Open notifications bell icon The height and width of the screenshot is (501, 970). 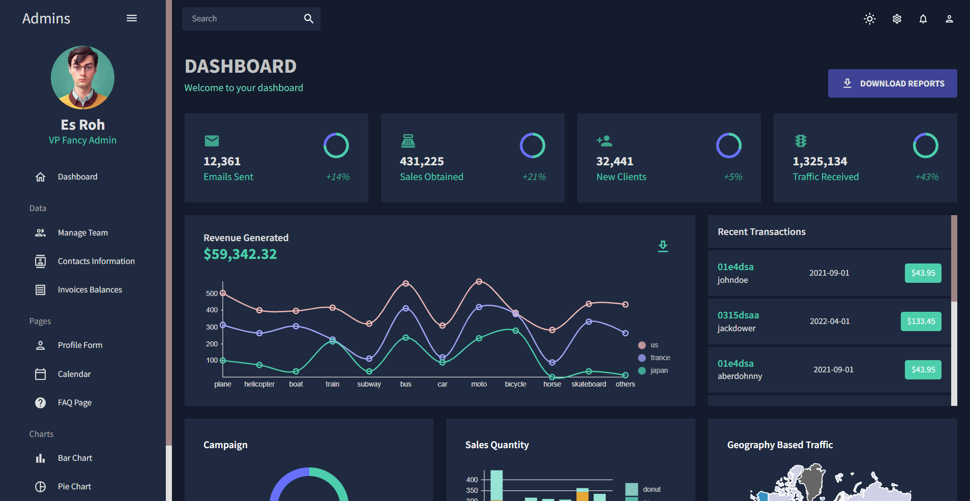coord(923,19)
